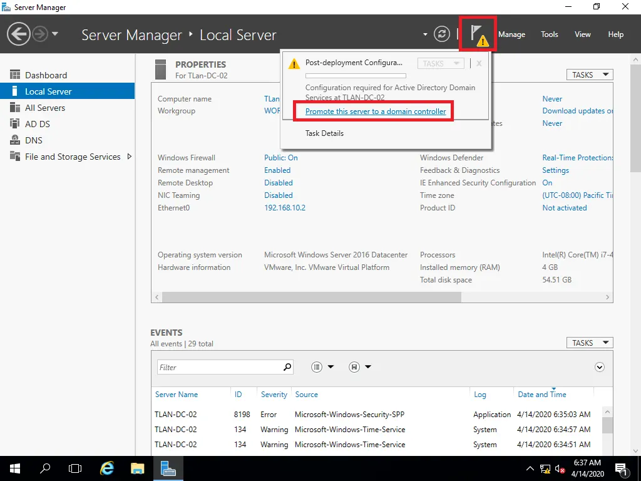This screenshot has height=481, width=641.
Task: Open taskbar search
Action: tap(45, 468)
